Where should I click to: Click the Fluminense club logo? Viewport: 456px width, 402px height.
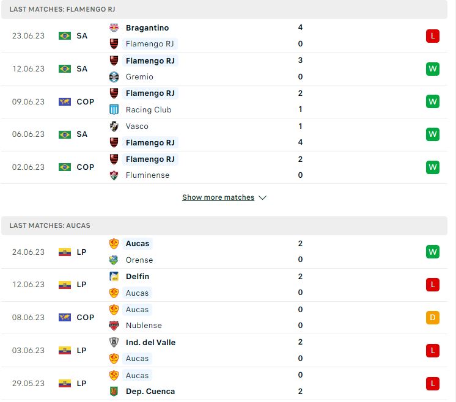pyautogui.click(x=114, y=175)
